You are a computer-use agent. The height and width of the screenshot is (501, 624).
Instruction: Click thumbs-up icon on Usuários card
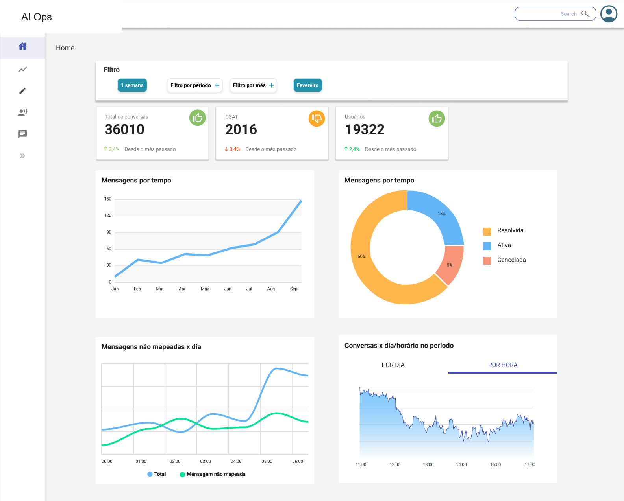click(x=437, y=118)
